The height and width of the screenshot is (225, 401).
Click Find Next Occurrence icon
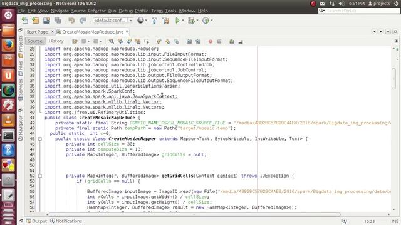129,41
